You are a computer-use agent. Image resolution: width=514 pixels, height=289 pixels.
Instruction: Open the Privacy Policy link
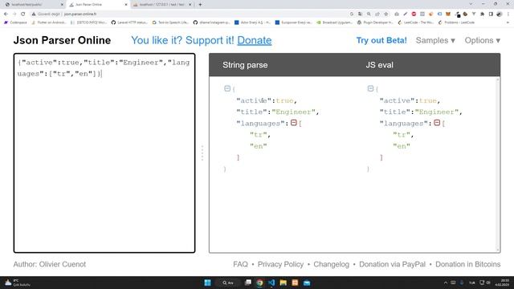pyautogui.click(x=280, y=264)
